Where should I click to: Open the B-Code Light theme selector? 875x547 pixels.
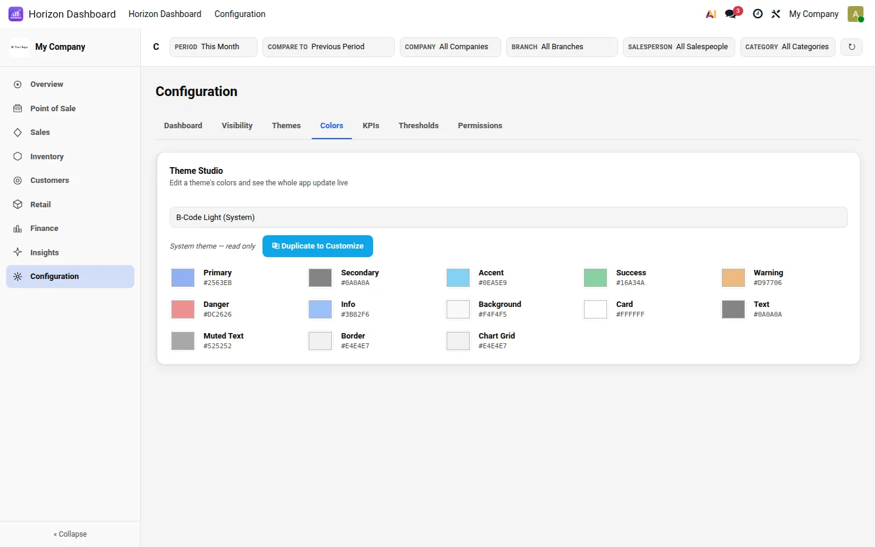pyautogui.click(x=509, y=218)
